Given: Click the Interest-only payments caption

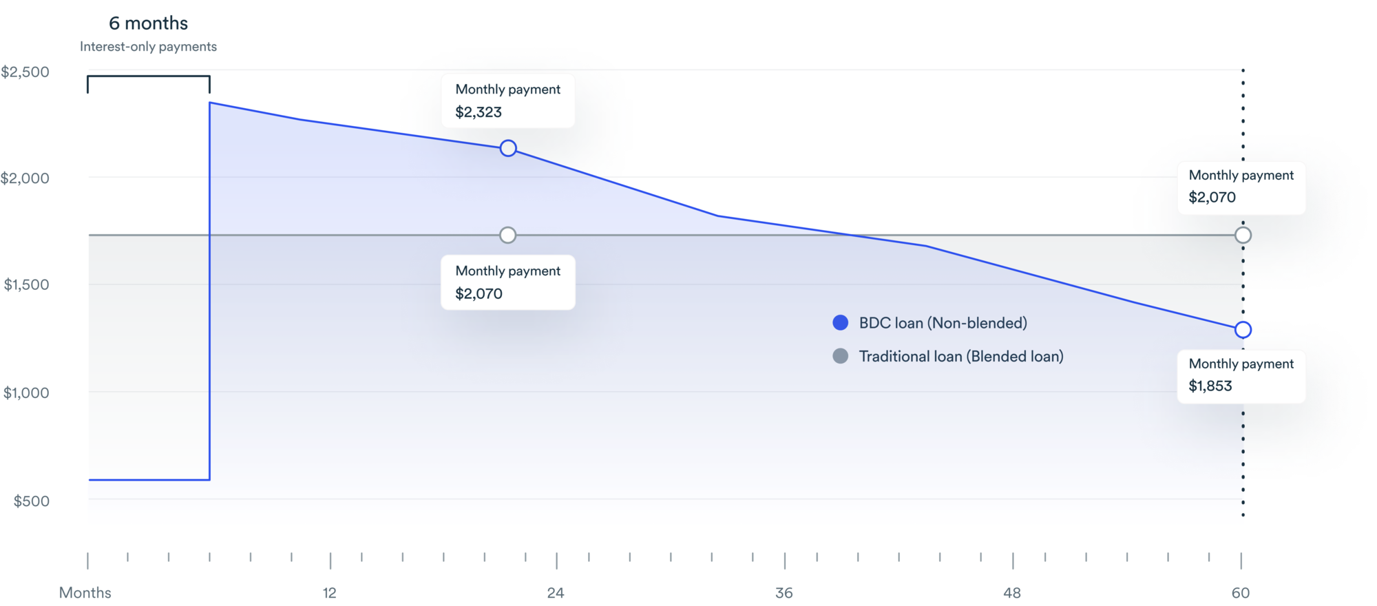Looking at the screenshot, I should click(x=148, y=47).
